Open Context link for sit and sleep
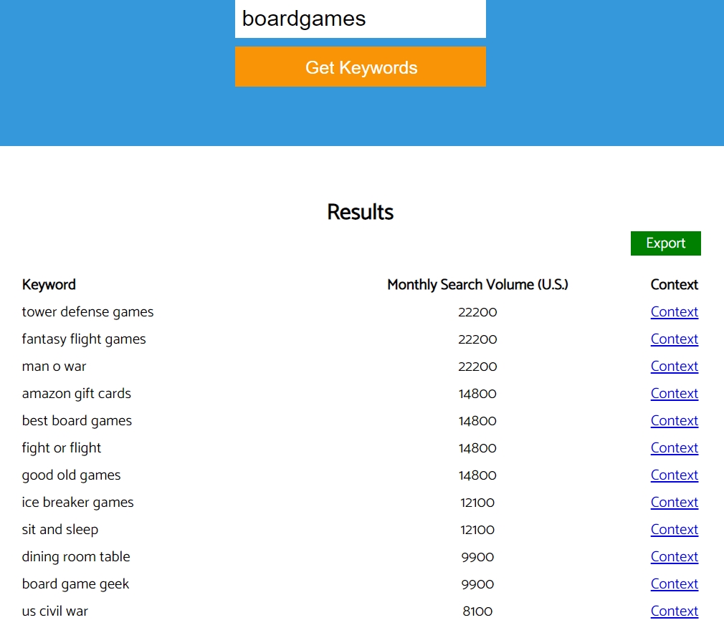This screenshot has height=620, width=724. point(674,530)
